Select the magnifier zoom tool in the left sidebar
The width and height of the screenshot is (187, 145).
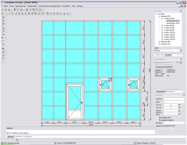coord(3,44)
